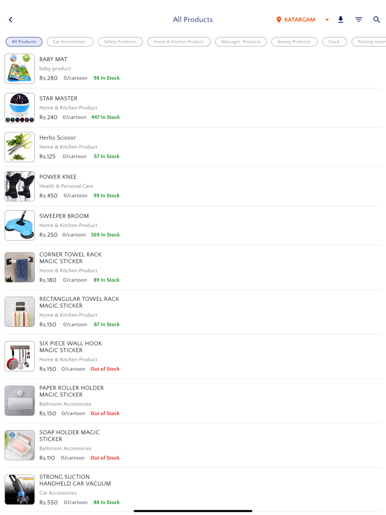This screenshot has width=386, height=515.
Task: Open the STAR MASTER product image
Action: (20, 108)
